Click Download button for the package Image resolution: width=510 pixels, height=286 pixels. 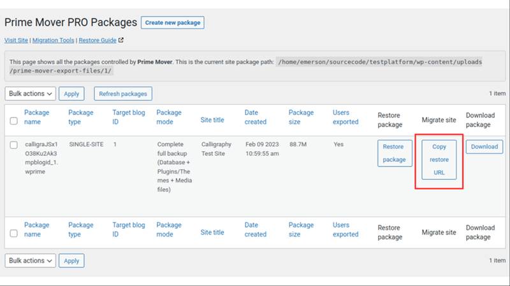pyautogui.click(x=484, y=147)
